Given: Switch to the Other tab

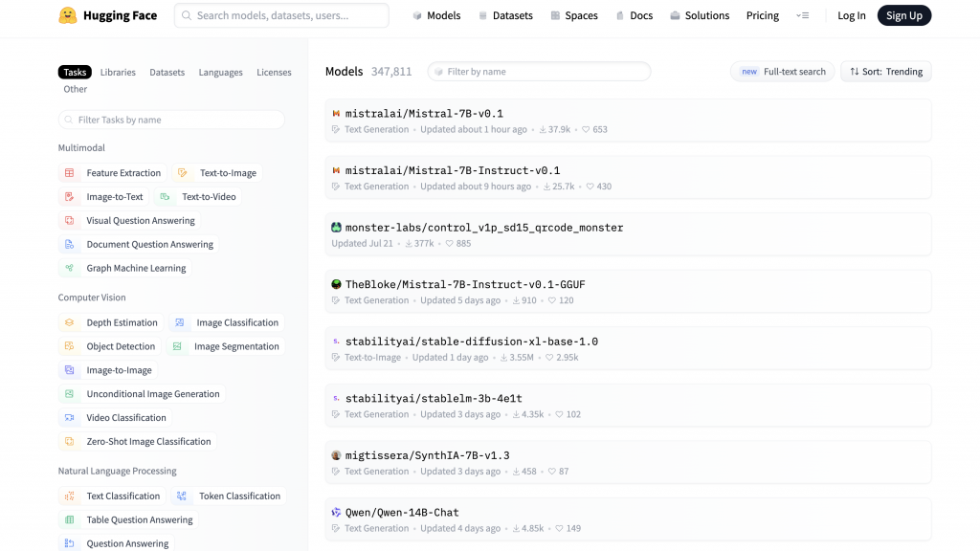Looking at the screenshot, I should [x=75, y=89].
